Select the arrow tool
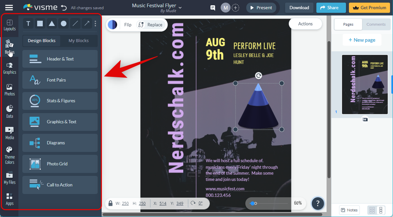The height and width of the screenshot is (217, 393). [87, 24]
